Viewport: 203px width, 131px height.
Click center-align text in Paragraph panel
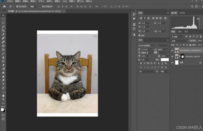pos(145,18)
